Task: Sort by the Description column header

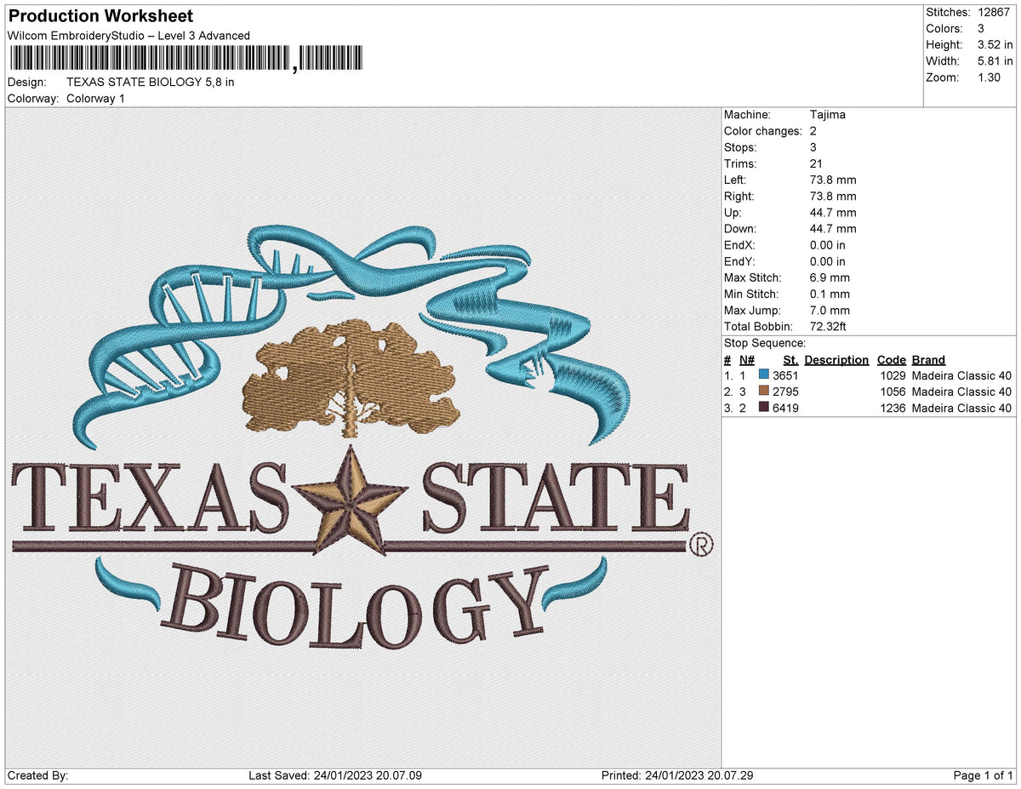Action: click(x=836, y=359)
